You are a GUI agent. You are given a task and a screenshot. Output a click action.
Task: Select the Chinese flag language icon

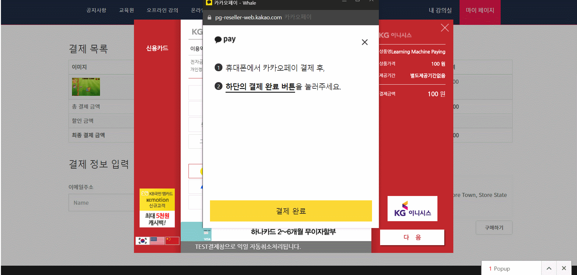pos(172,240)
